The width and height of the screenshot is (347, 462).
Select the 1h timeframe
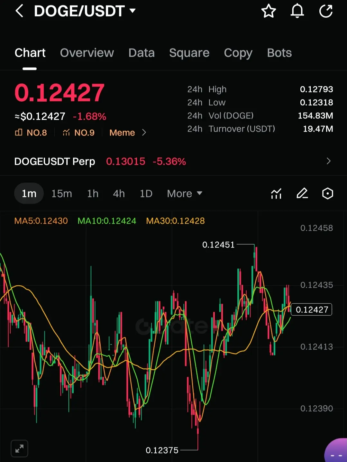93,193
